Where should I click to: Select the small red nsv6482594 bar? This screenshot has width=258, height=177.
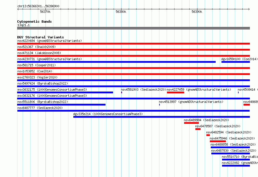pos(208,135)
